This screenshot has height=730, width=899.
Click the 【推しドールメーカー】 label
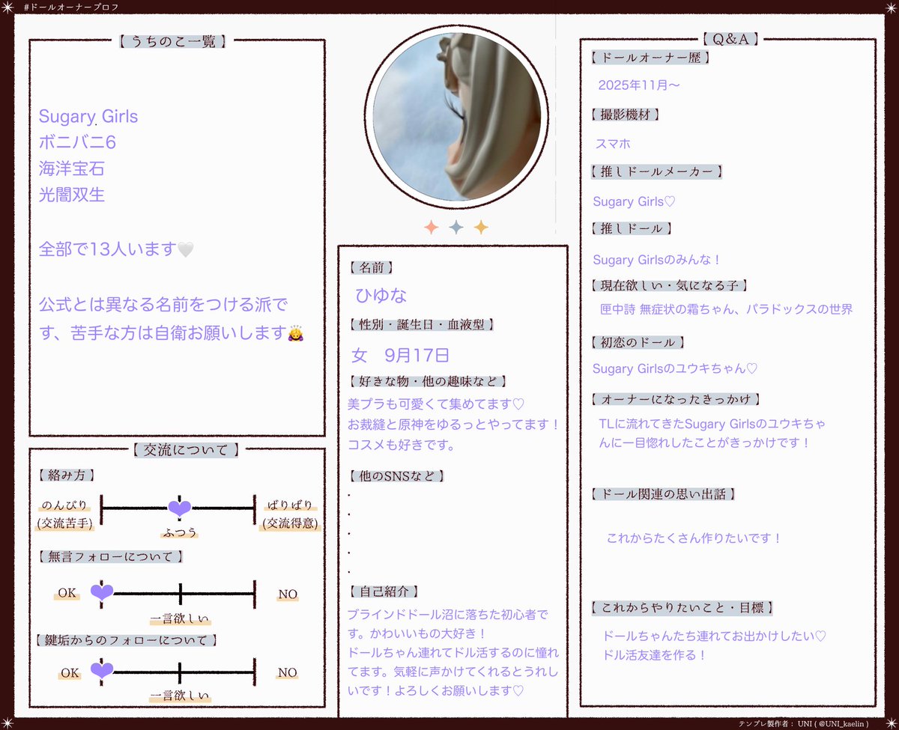656,171
